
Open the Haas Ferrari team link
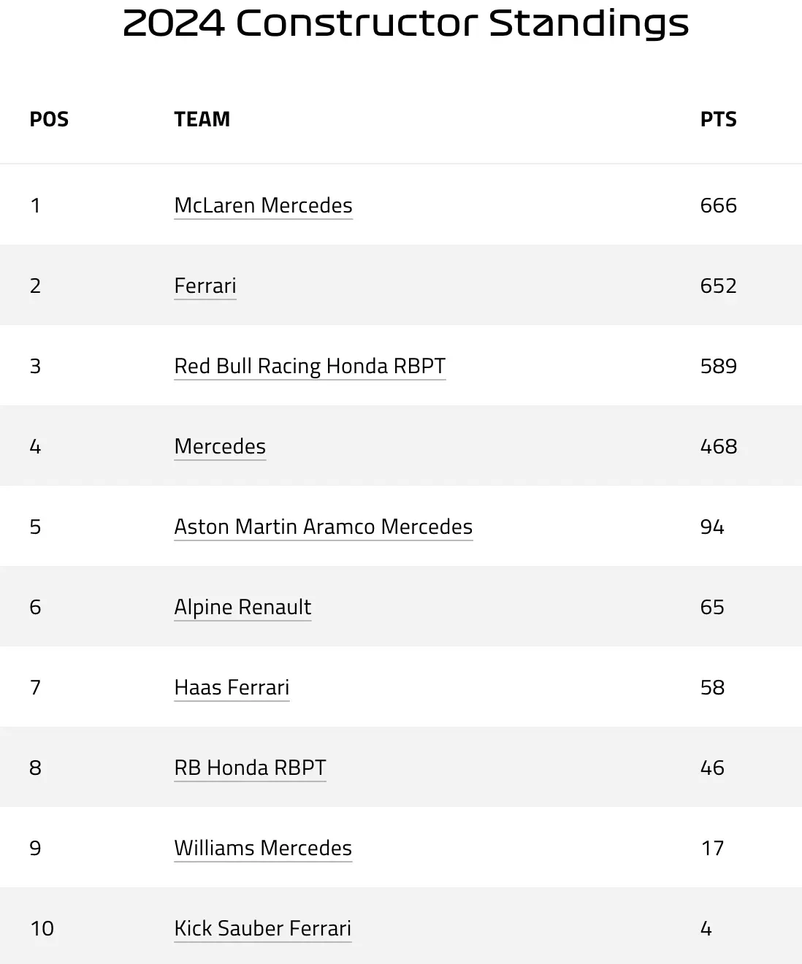tap(232, 687)
